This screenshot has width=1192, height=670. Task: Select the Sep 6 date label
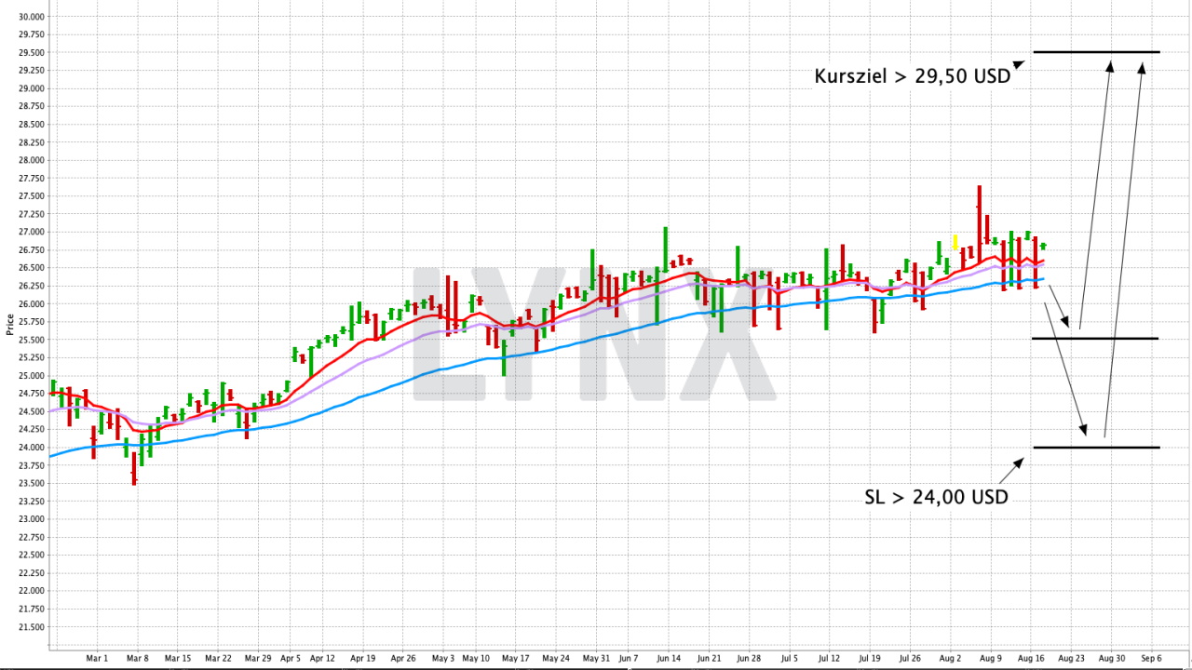pyautogui.click(x=1151, y=658)
